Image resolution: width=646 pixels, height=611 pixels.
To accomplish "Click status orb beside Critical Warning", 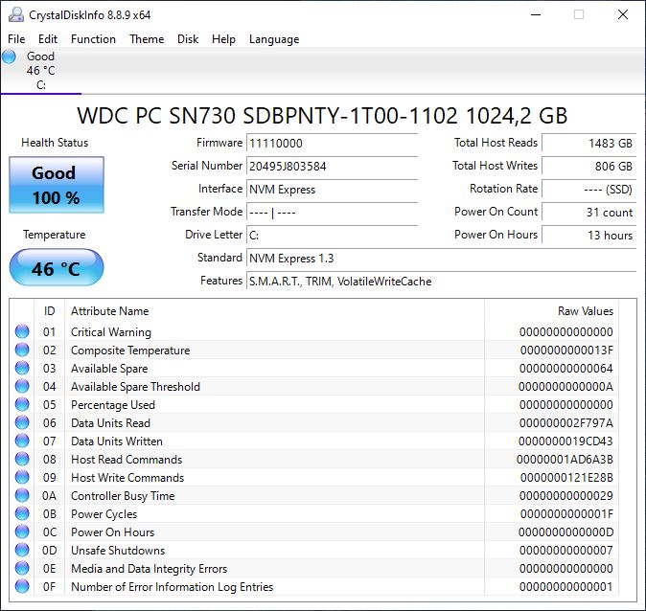I will [x=22, y=331].
